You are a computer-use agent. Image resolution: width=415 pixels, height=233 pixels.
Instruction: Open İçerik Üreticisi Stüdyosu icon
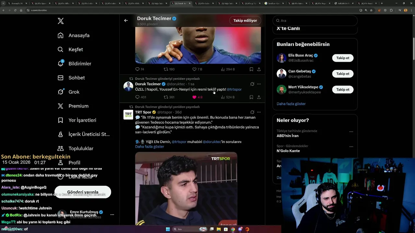[61, 134]
